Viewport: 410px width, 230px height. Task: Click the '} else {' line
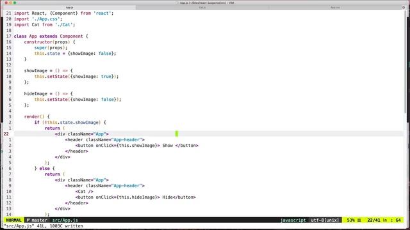tap(44, 168)
